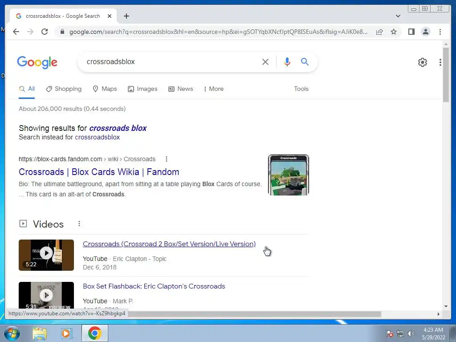This screenshot has height=342, width=456.
Task: Open the Videos section options menu
Action: coord(79,224)
